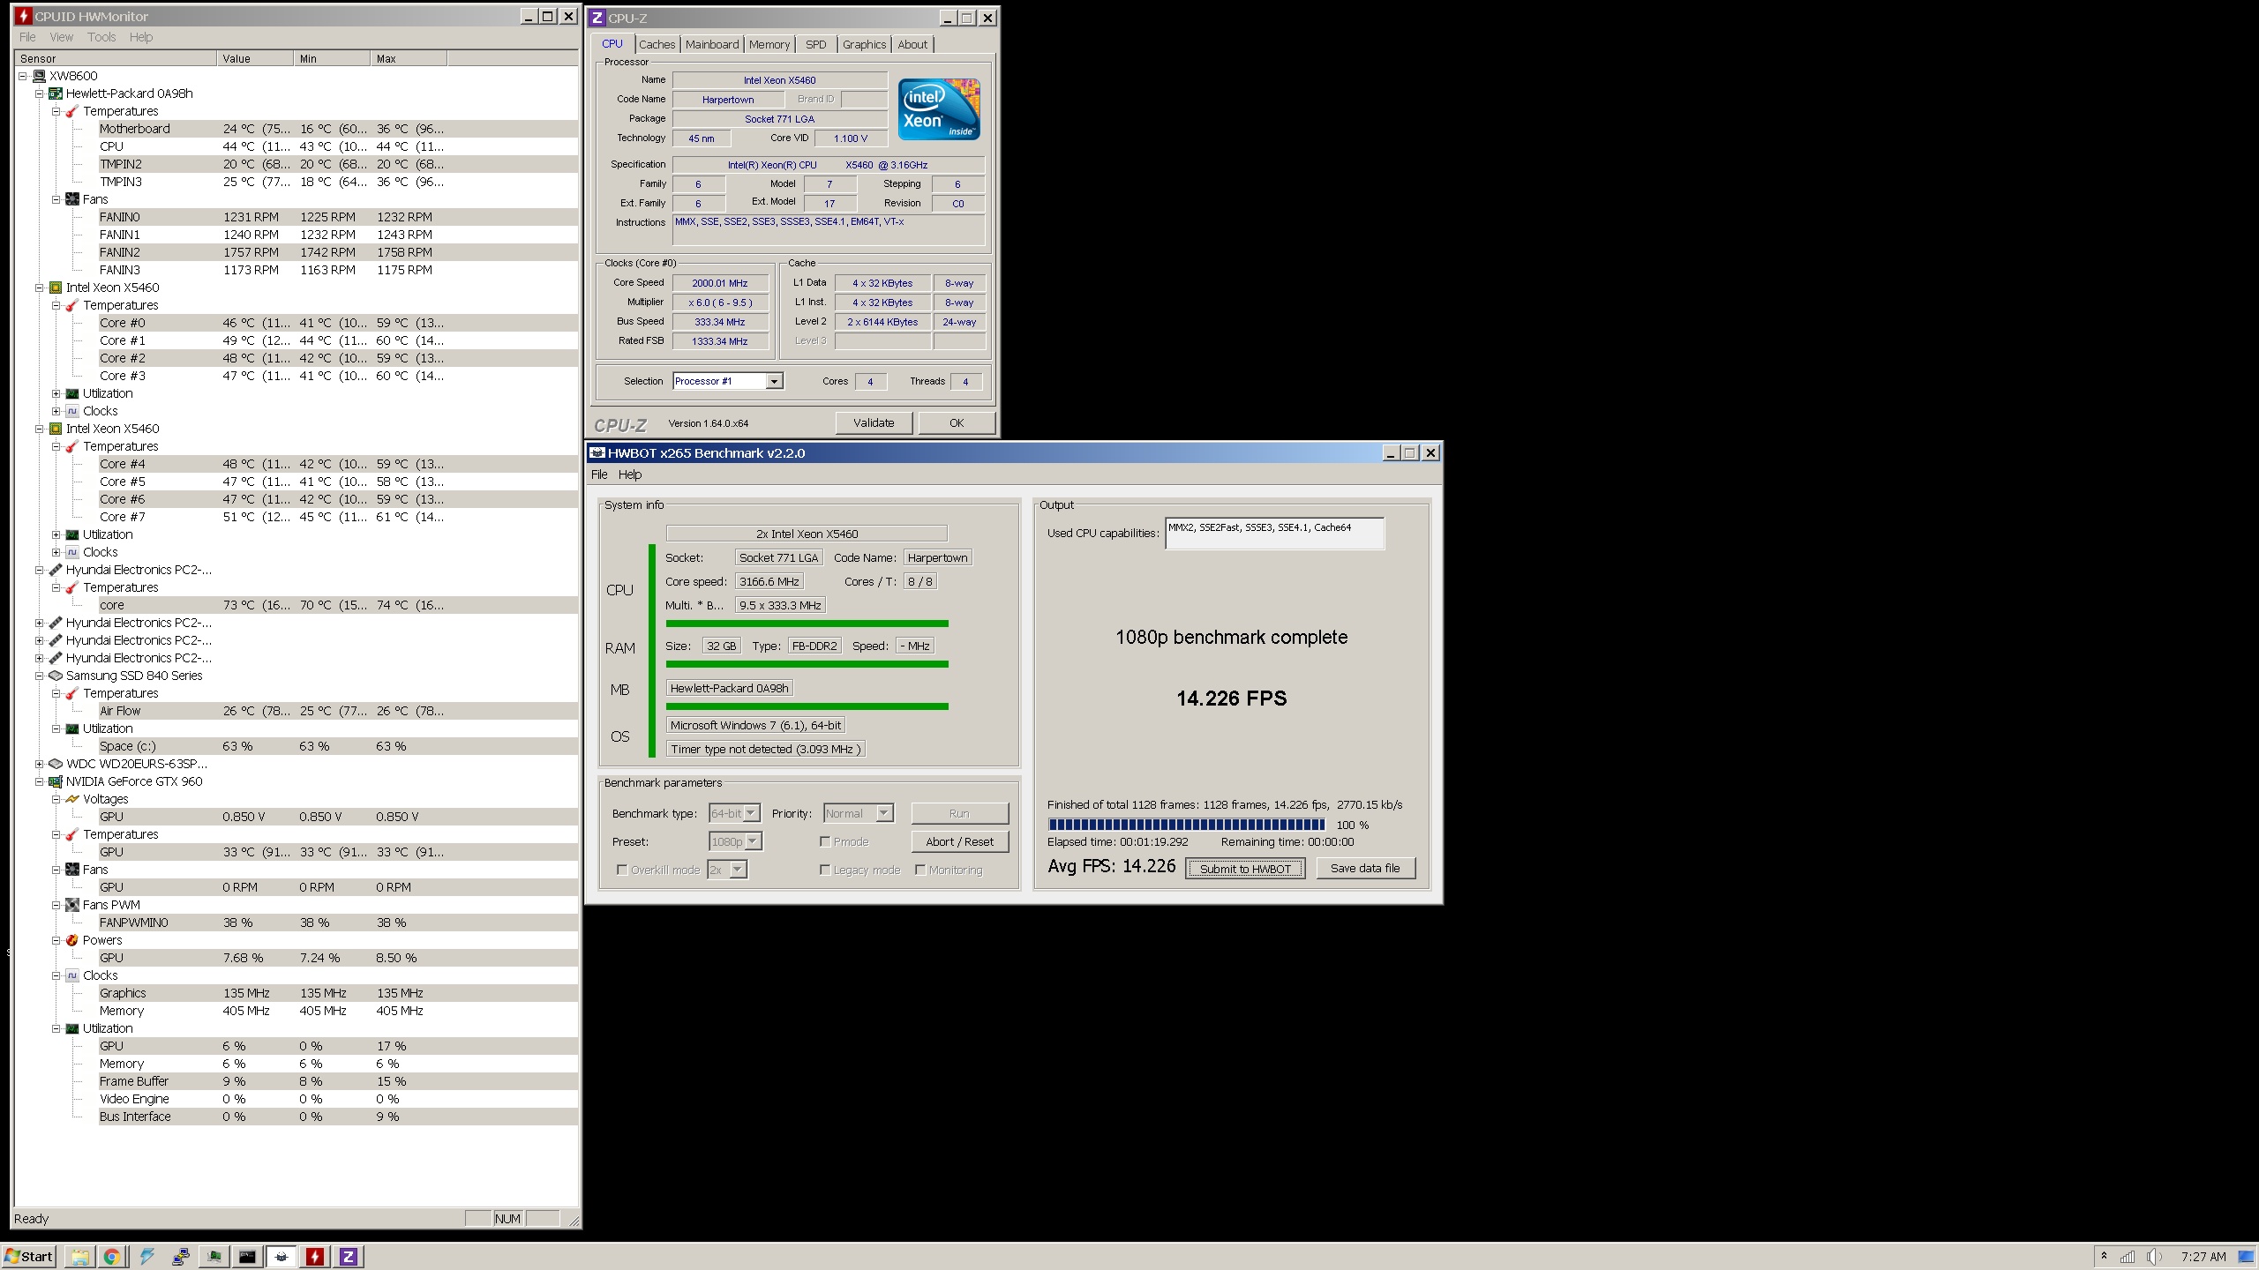Toggle the Pmode checkbox
This screenshot has width=2259, height=1270.
click(825, 841)
